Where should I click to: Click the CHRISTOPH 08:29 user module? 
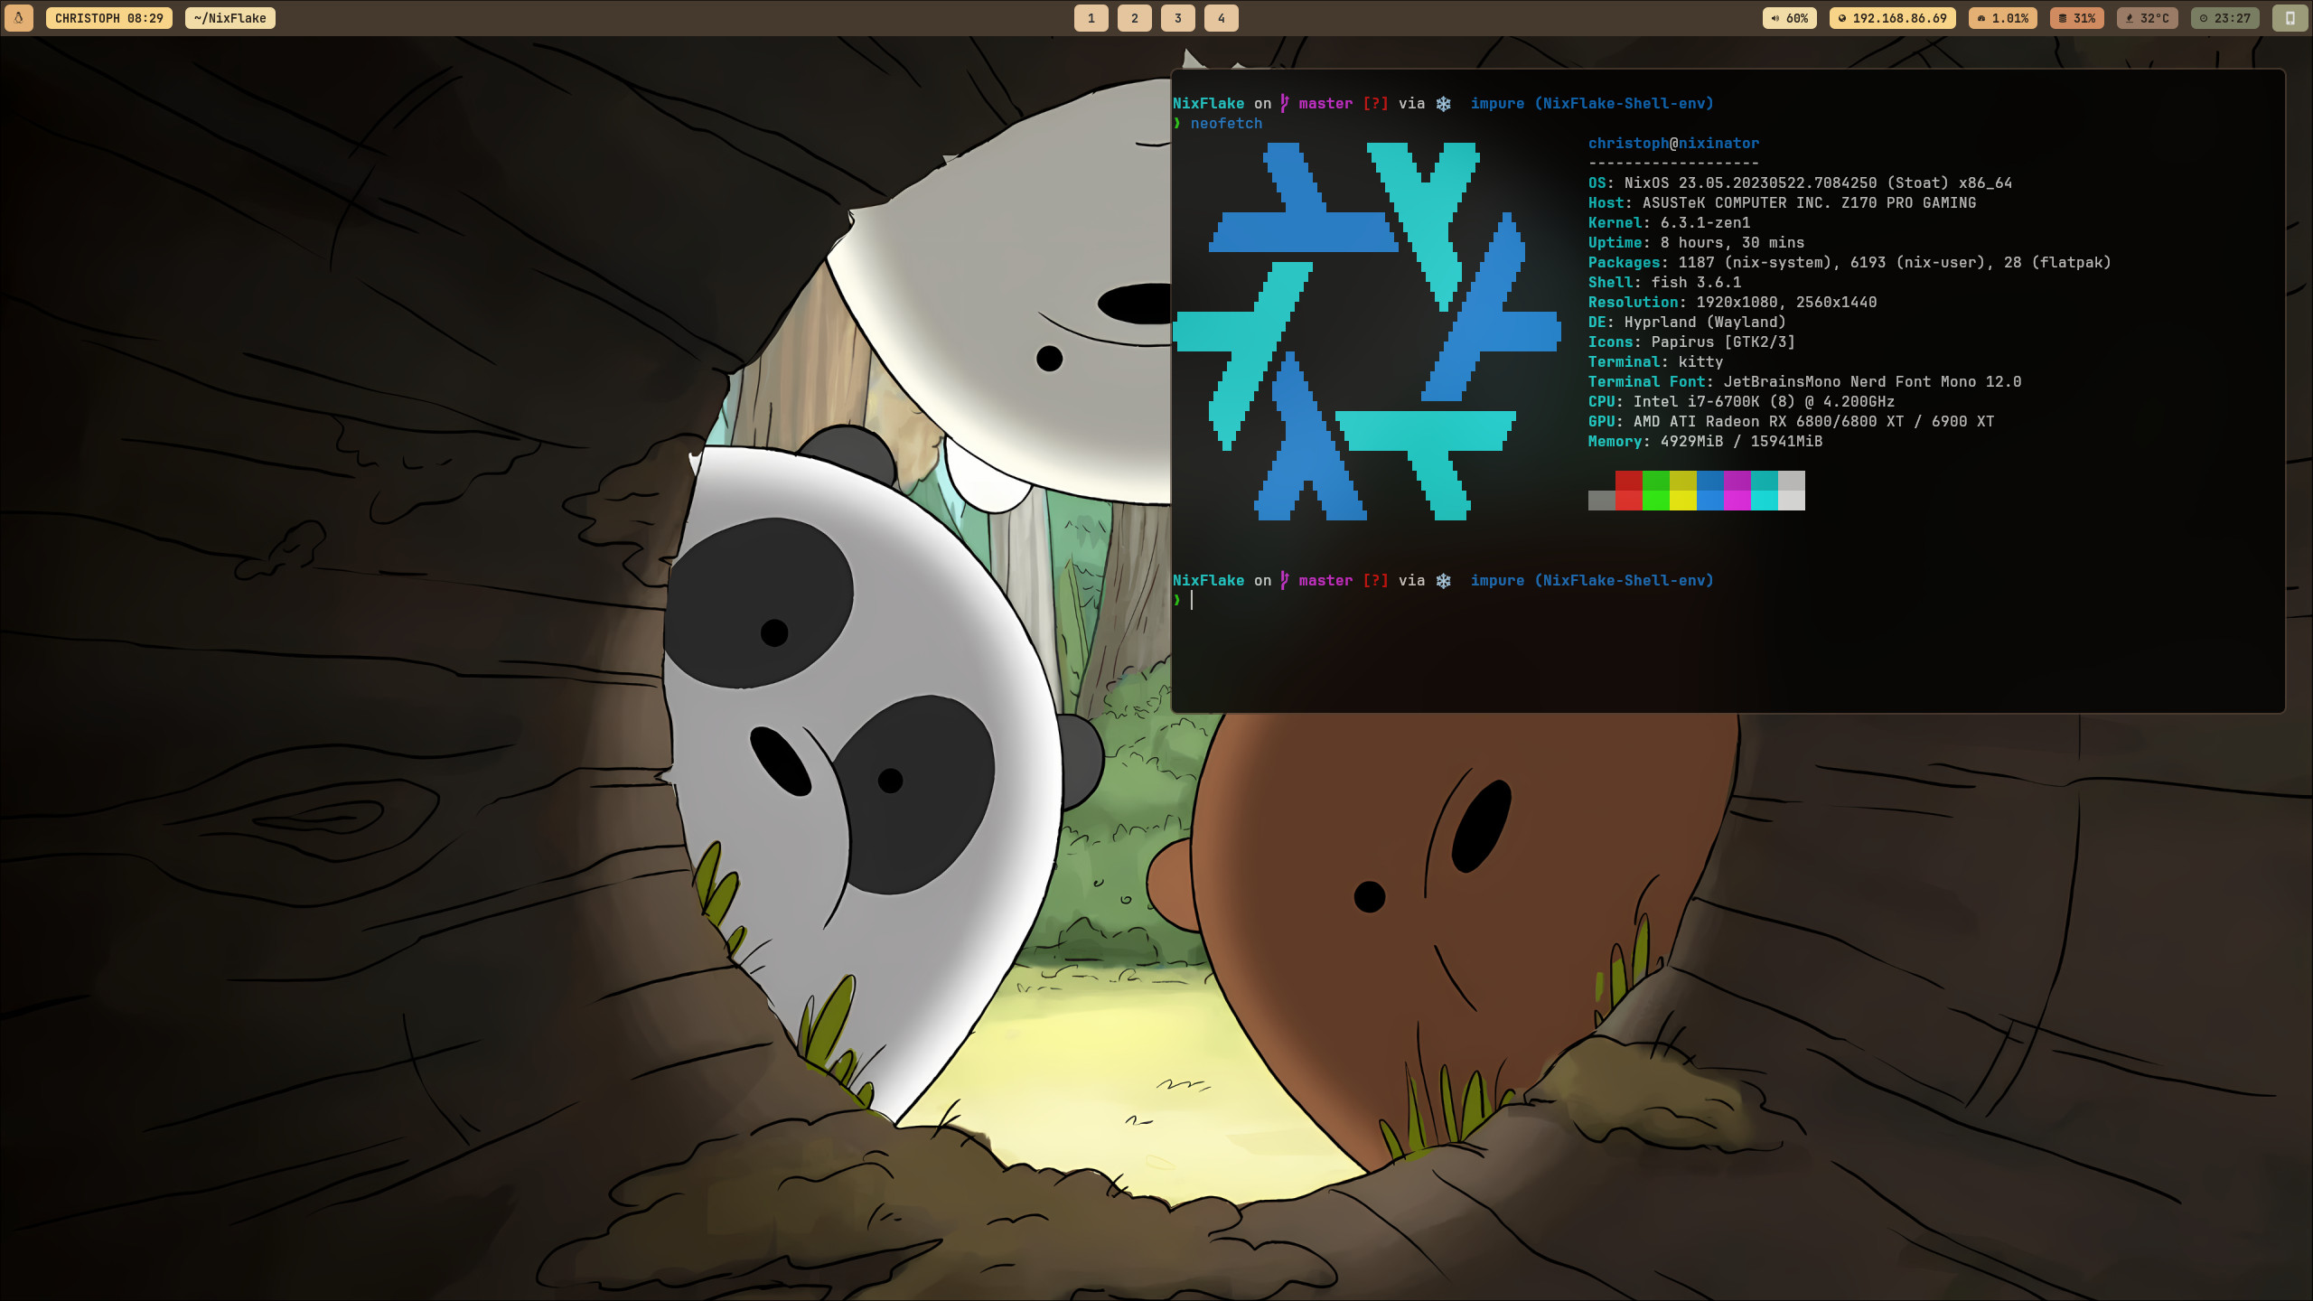point(108,18)
